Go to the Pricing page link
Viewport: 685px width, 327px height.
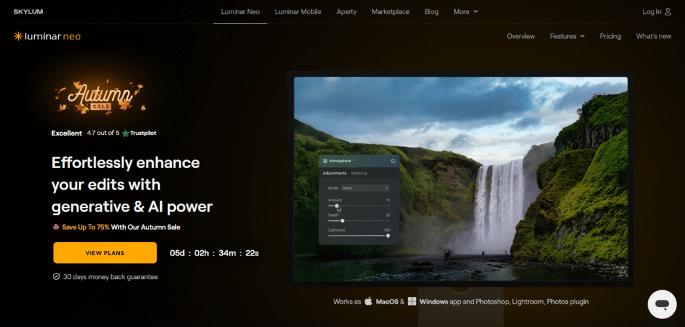(x=610, y=36)
